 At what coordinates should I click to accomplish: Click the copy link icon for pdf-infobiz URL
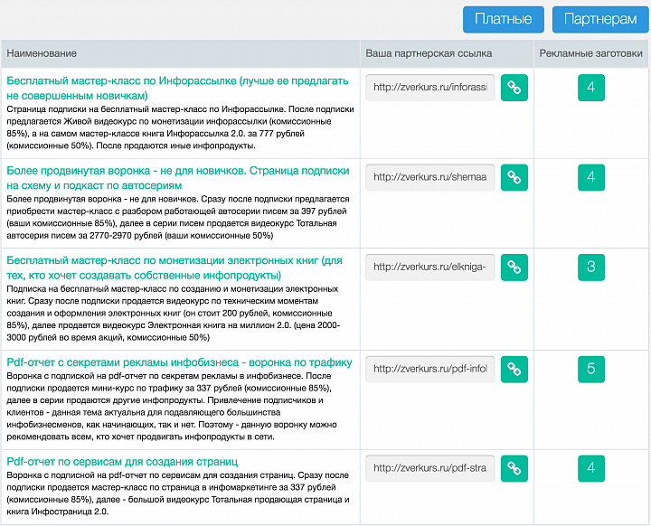pyautogui.click(x=514, y=369)
